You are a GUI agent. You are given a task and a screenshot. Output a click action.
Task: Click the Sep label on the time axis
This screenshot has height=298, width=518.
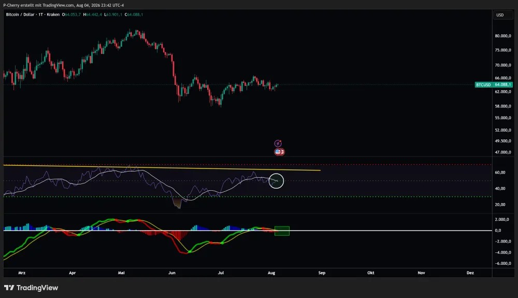[322, 273]
